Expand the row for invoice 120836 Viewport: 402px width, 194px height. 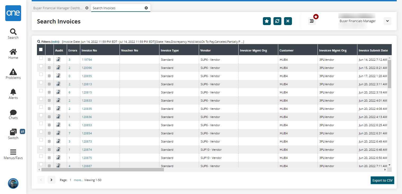49,117
